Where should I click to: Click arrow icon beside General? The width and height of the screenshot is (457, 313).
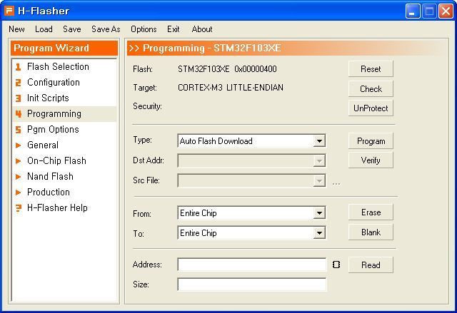[x=18, y=145]
